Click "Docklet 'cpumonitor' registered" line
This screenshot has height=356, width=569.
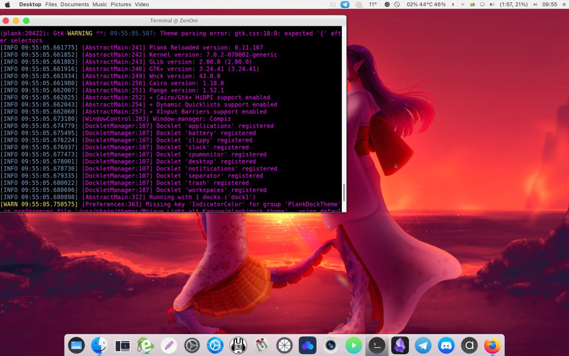[211, 154]
